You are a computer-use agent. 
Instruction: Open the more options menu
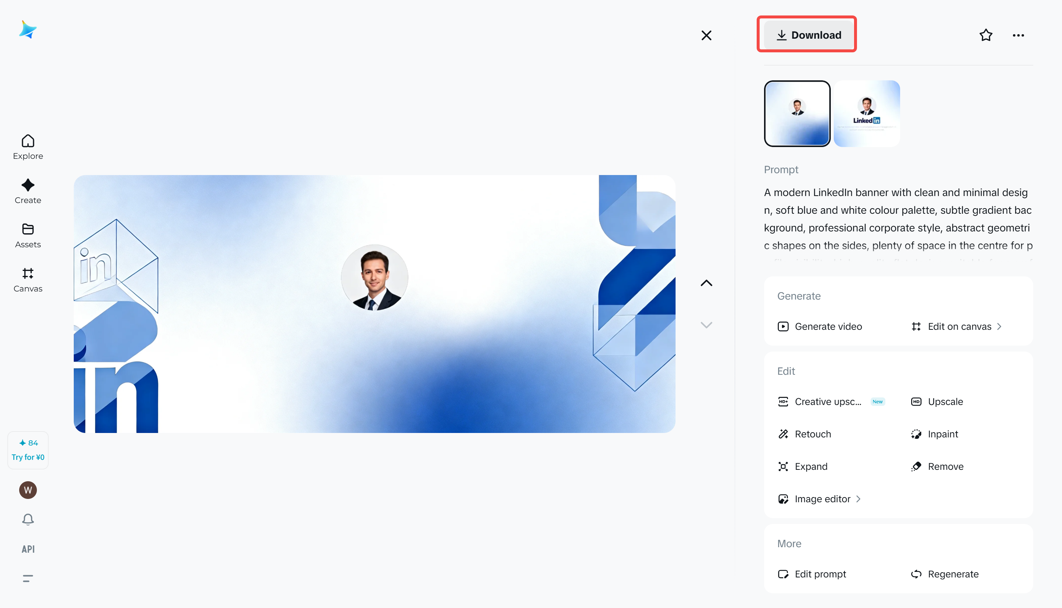coord(1018,35)
